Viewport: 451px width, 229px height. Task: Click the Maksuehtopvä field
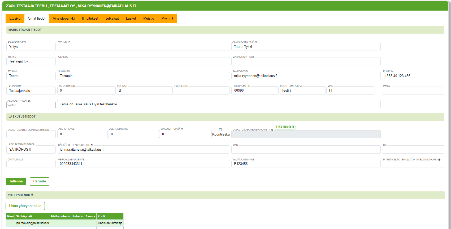click(185, 134)
